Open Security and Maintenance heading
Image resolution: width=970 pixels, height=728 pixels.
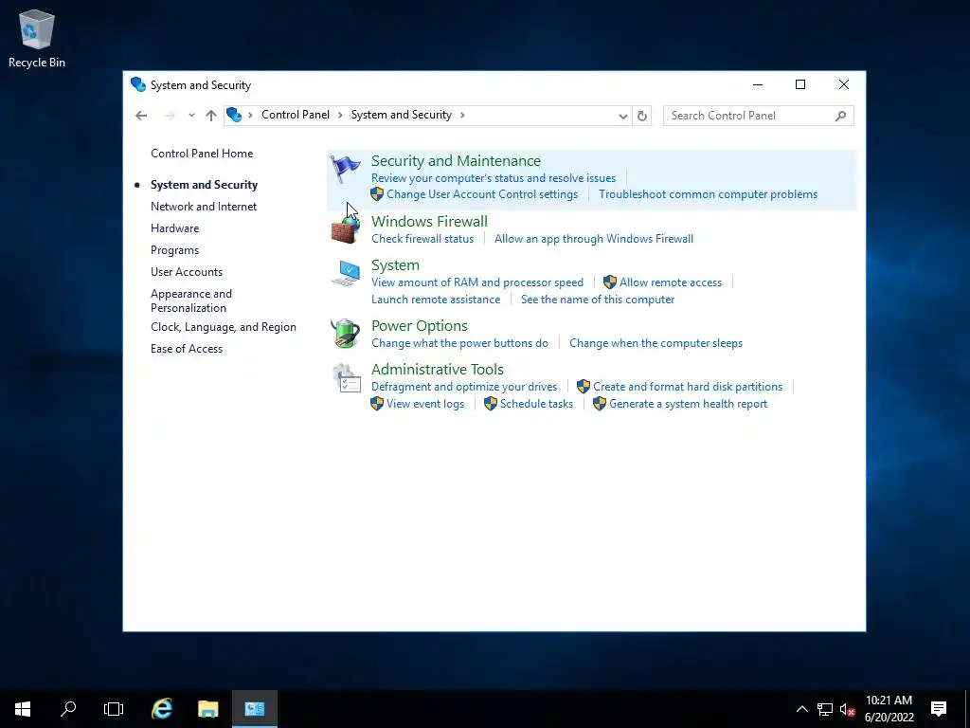(456, 161)
